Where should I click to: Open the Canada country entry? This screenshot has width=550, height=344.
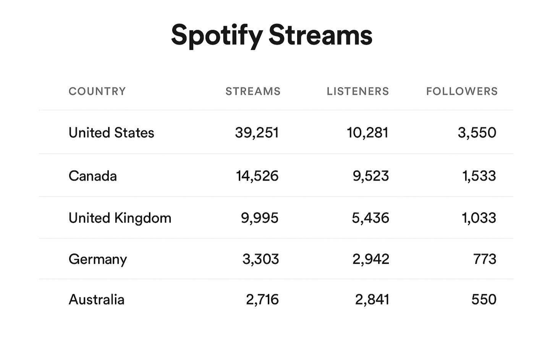click(x=93, y=176)
